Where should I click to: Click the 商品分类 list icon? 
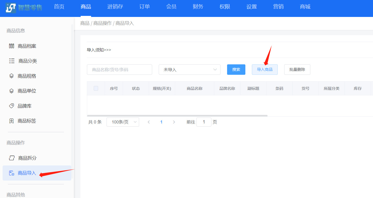(12, 61)
